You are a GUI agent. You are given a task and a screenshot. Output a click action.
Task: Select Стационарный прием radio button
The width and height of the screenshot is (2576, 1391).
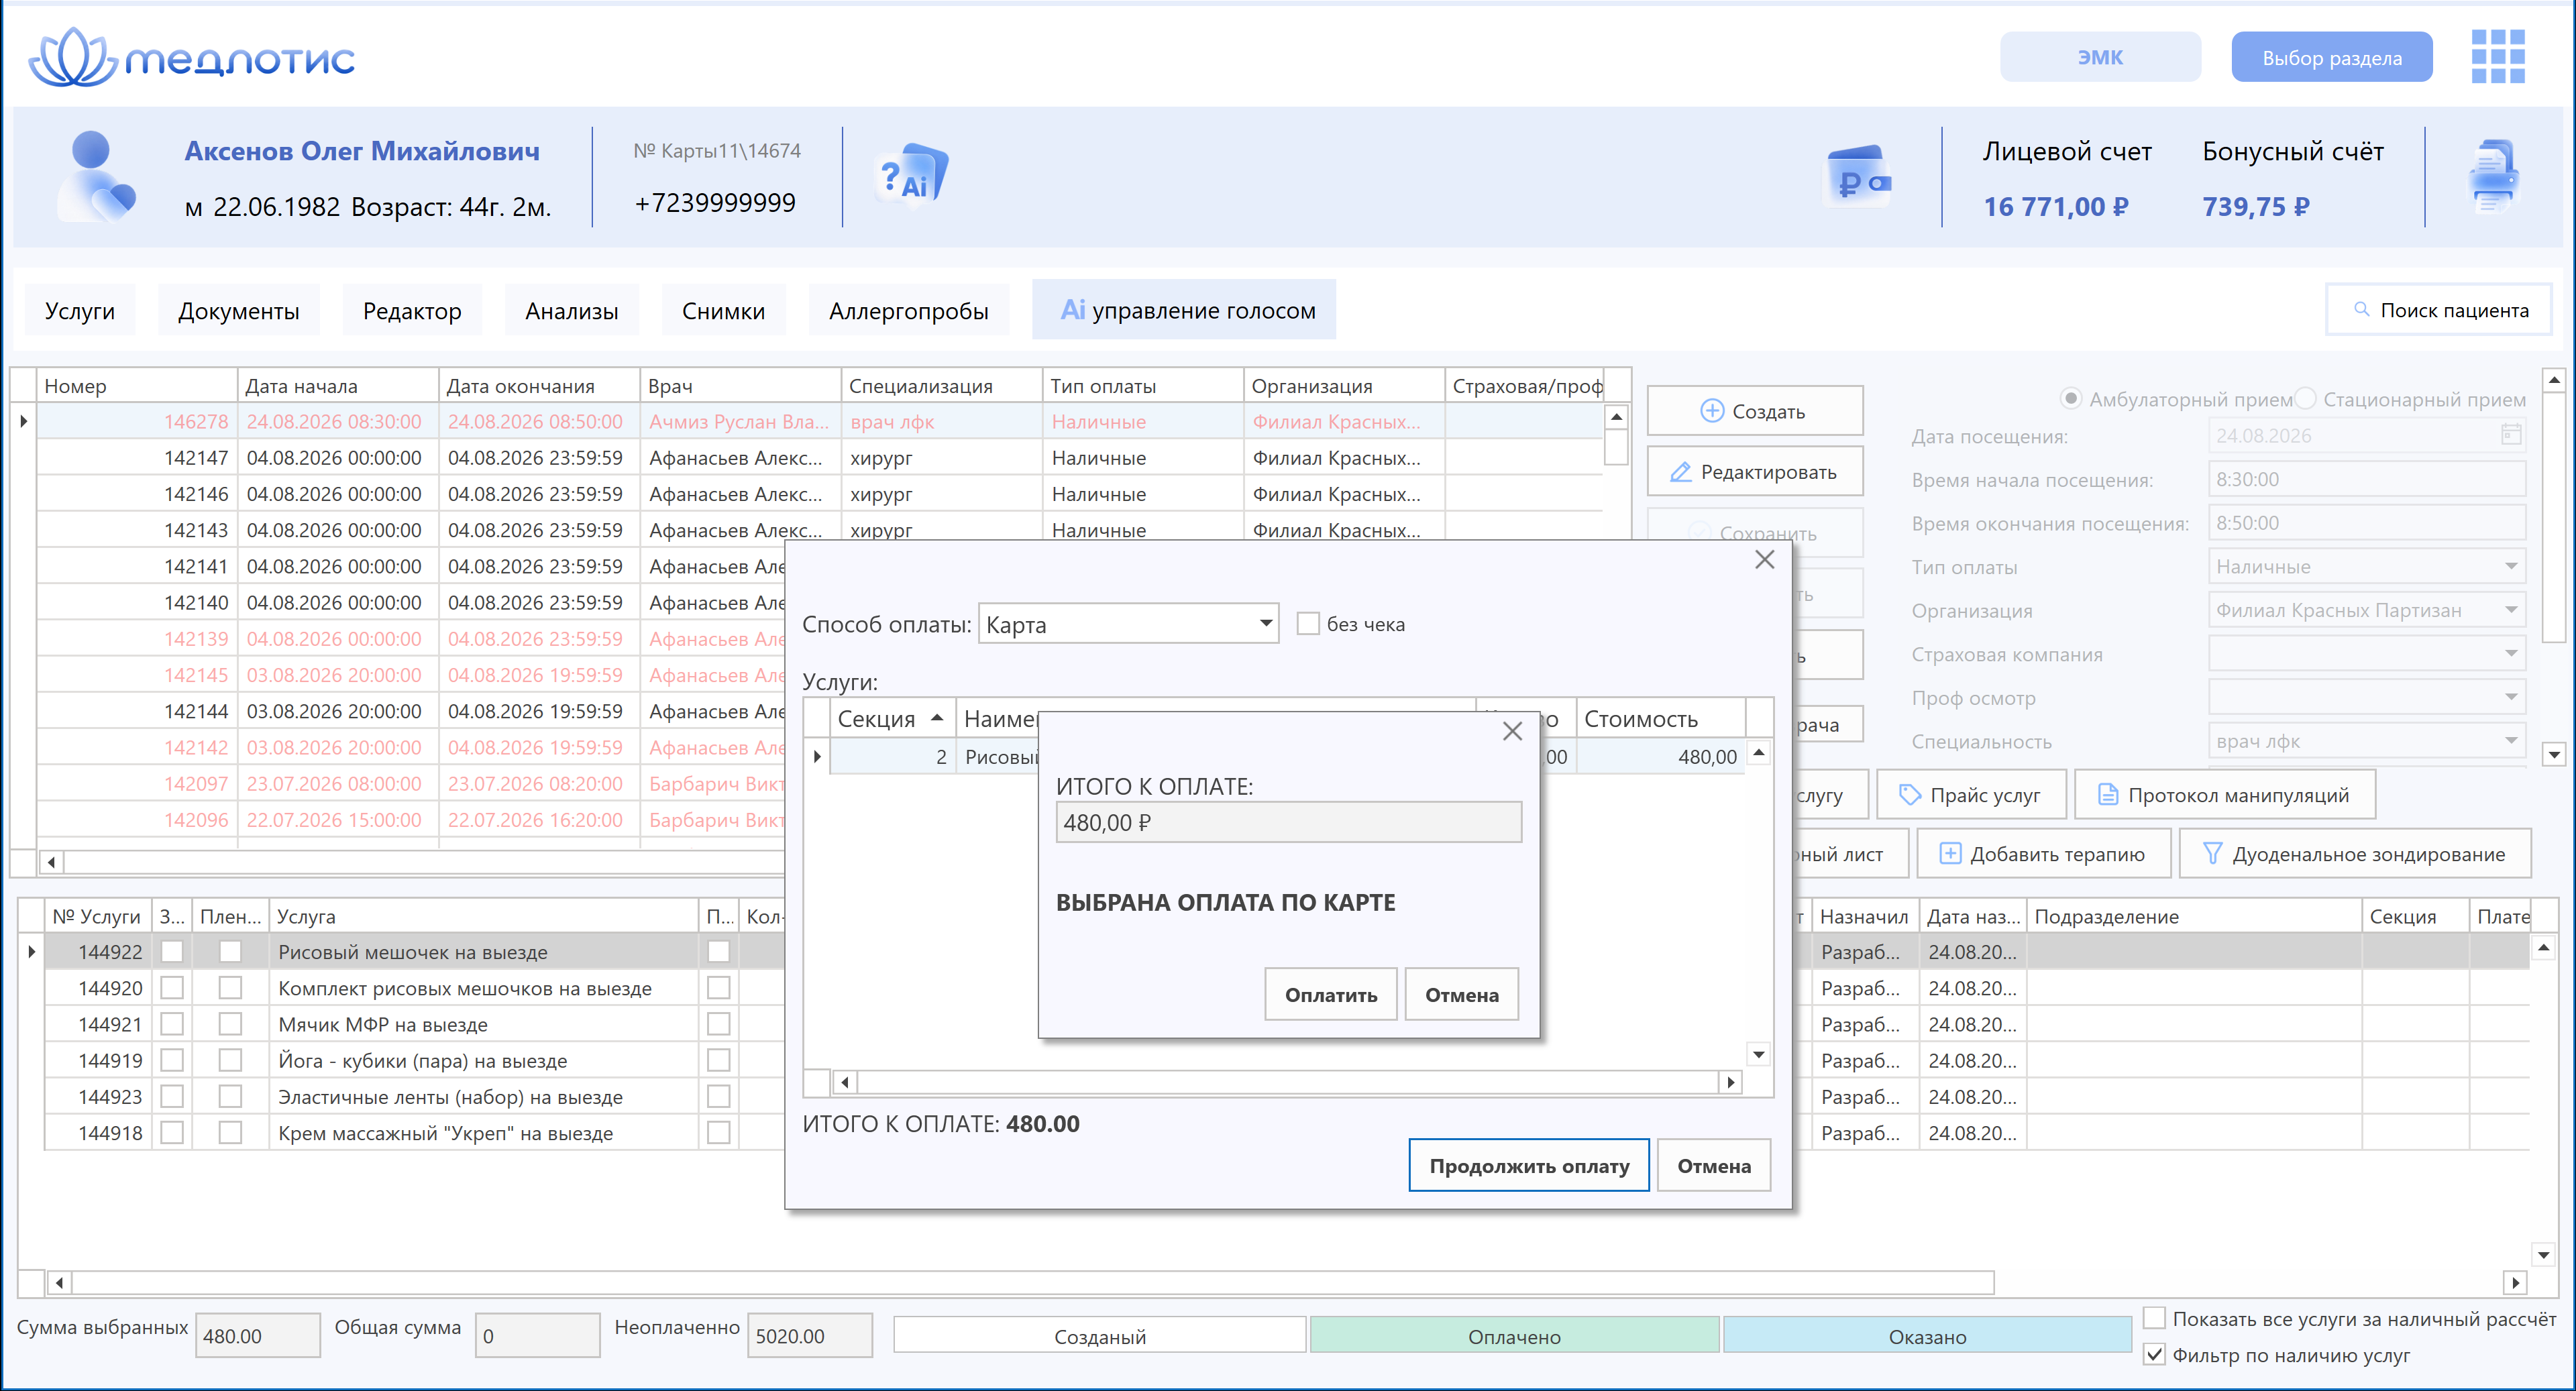[2305, 399]
